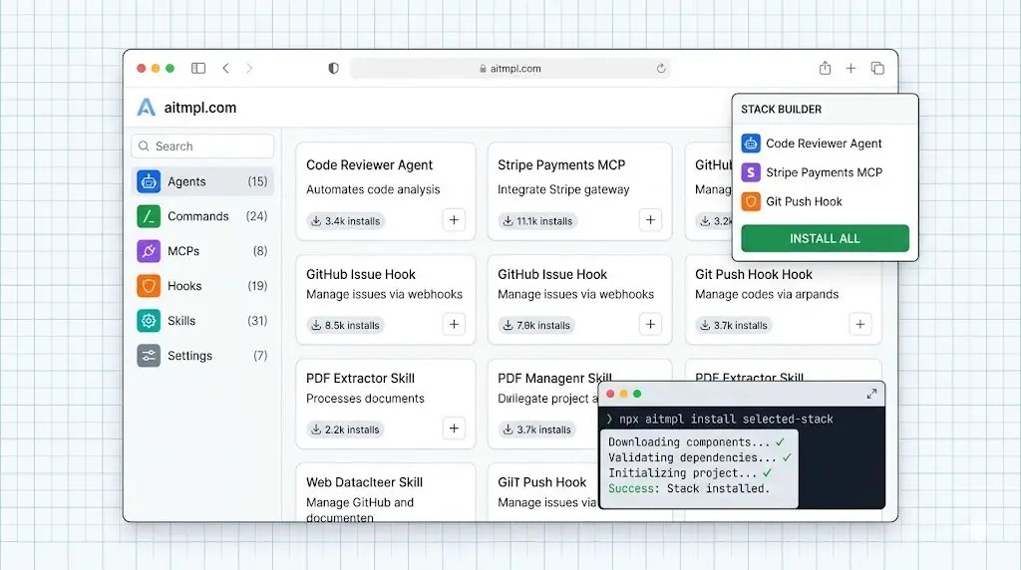Click the magnifier icon in the Search field
Viewport: 1021px width, 570px height.
[144, 146]
